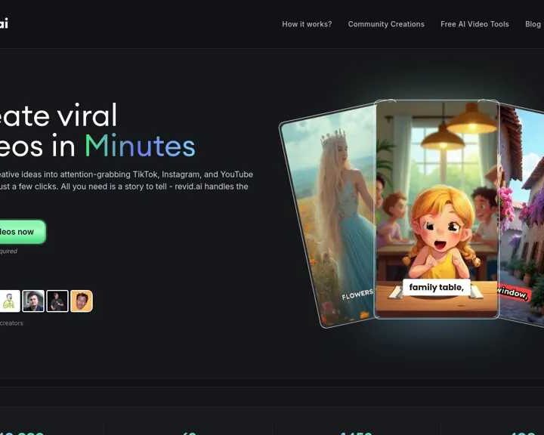The height and width of the screenshot is (435, 544).
Task: Click the yellow cartoon avatar on white background
Action: [x=9, y=301]
